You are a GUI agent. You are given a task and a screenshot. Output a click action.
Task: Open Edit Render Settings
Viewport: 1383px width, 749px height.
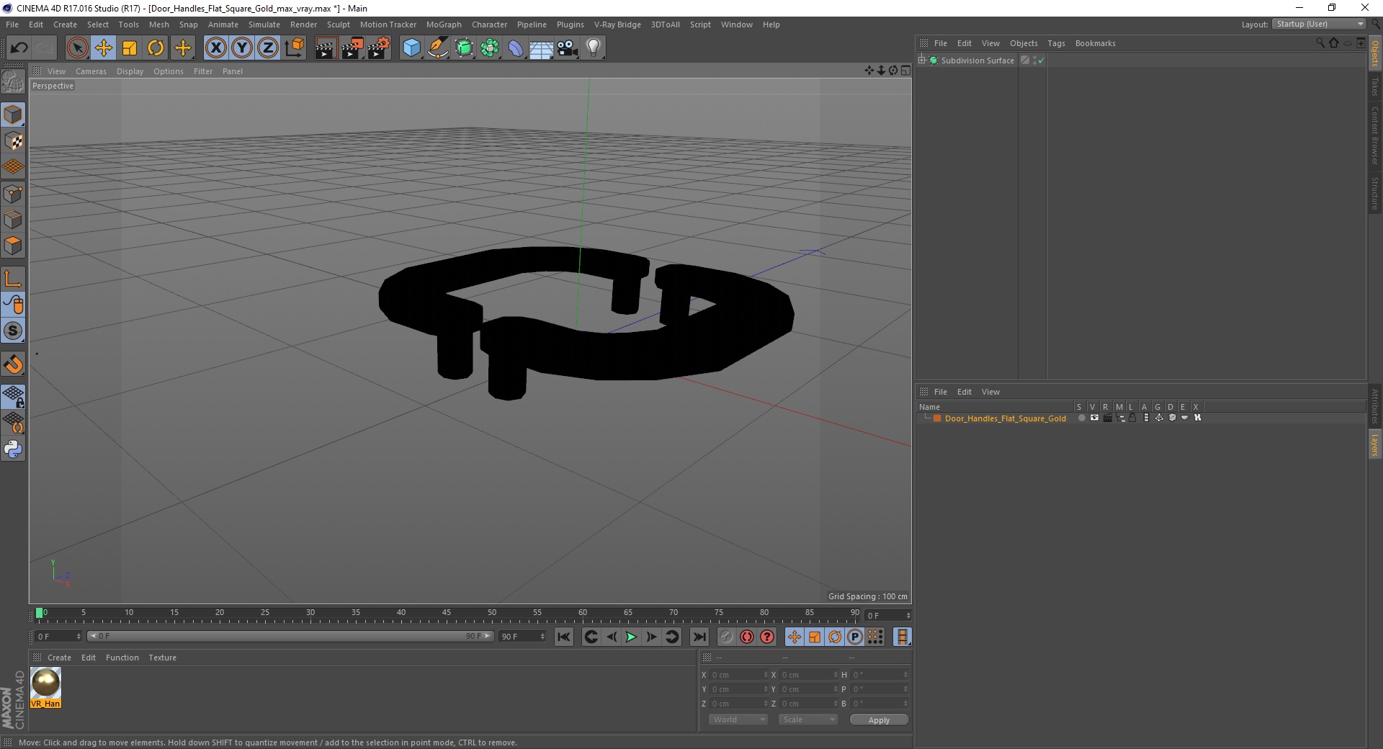point(379,48)
